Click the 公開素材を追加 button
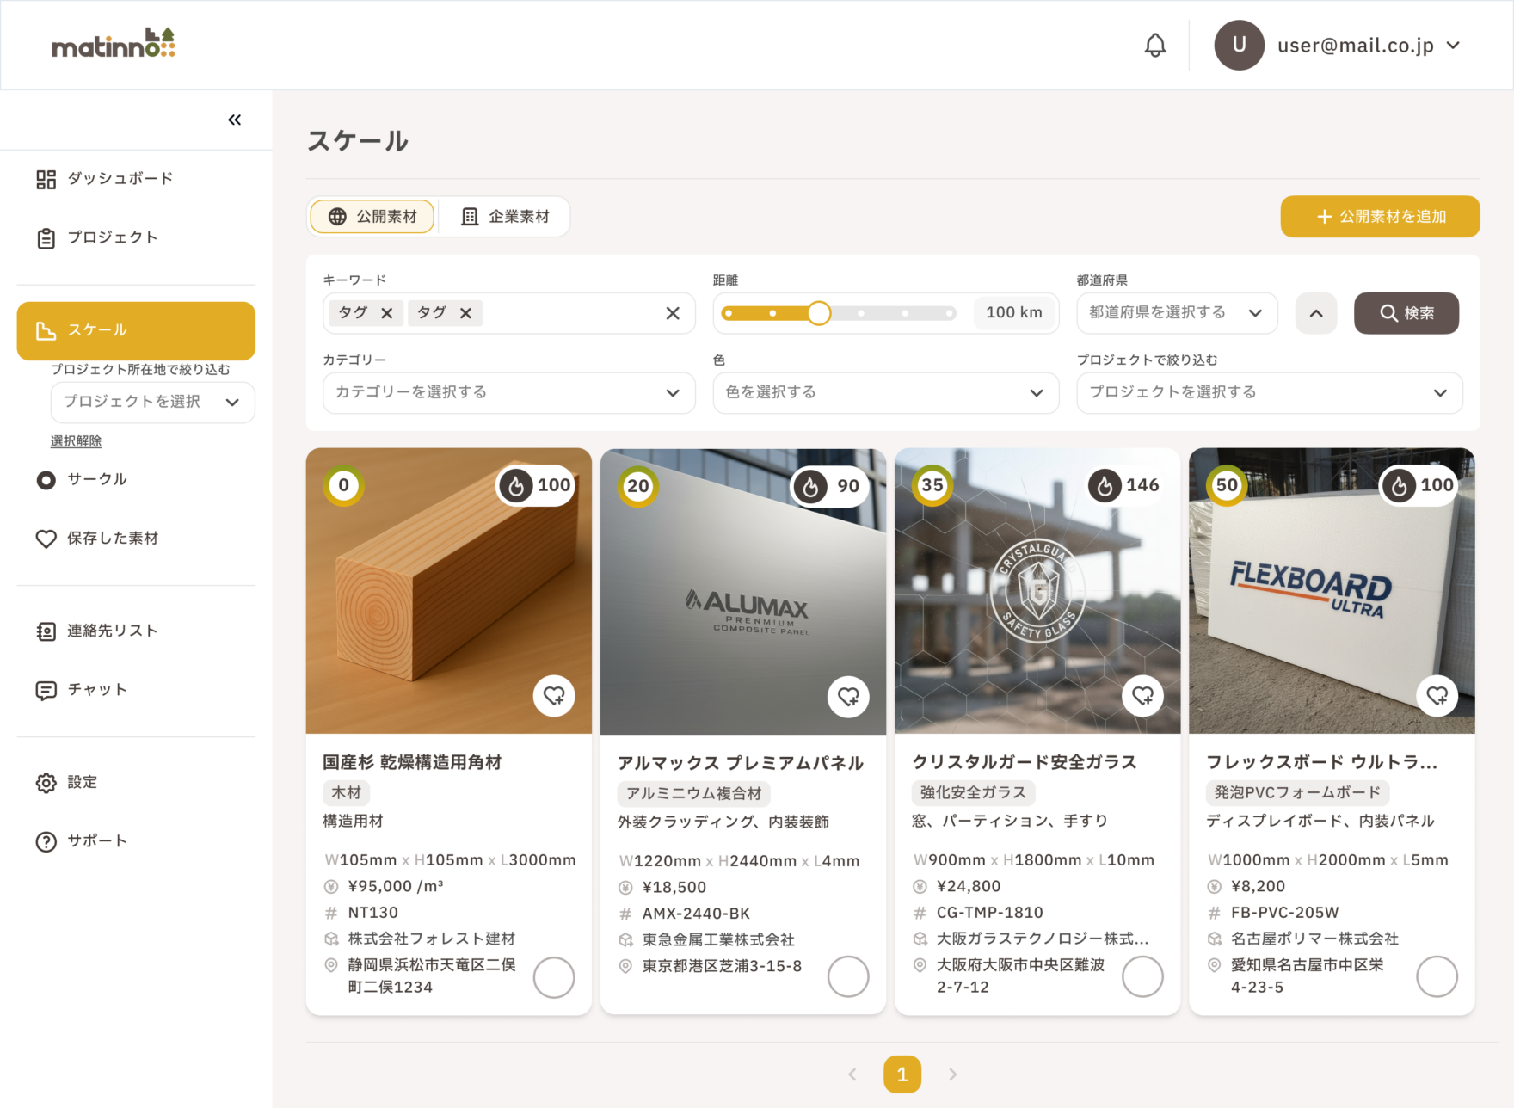 coord(1380,217)
